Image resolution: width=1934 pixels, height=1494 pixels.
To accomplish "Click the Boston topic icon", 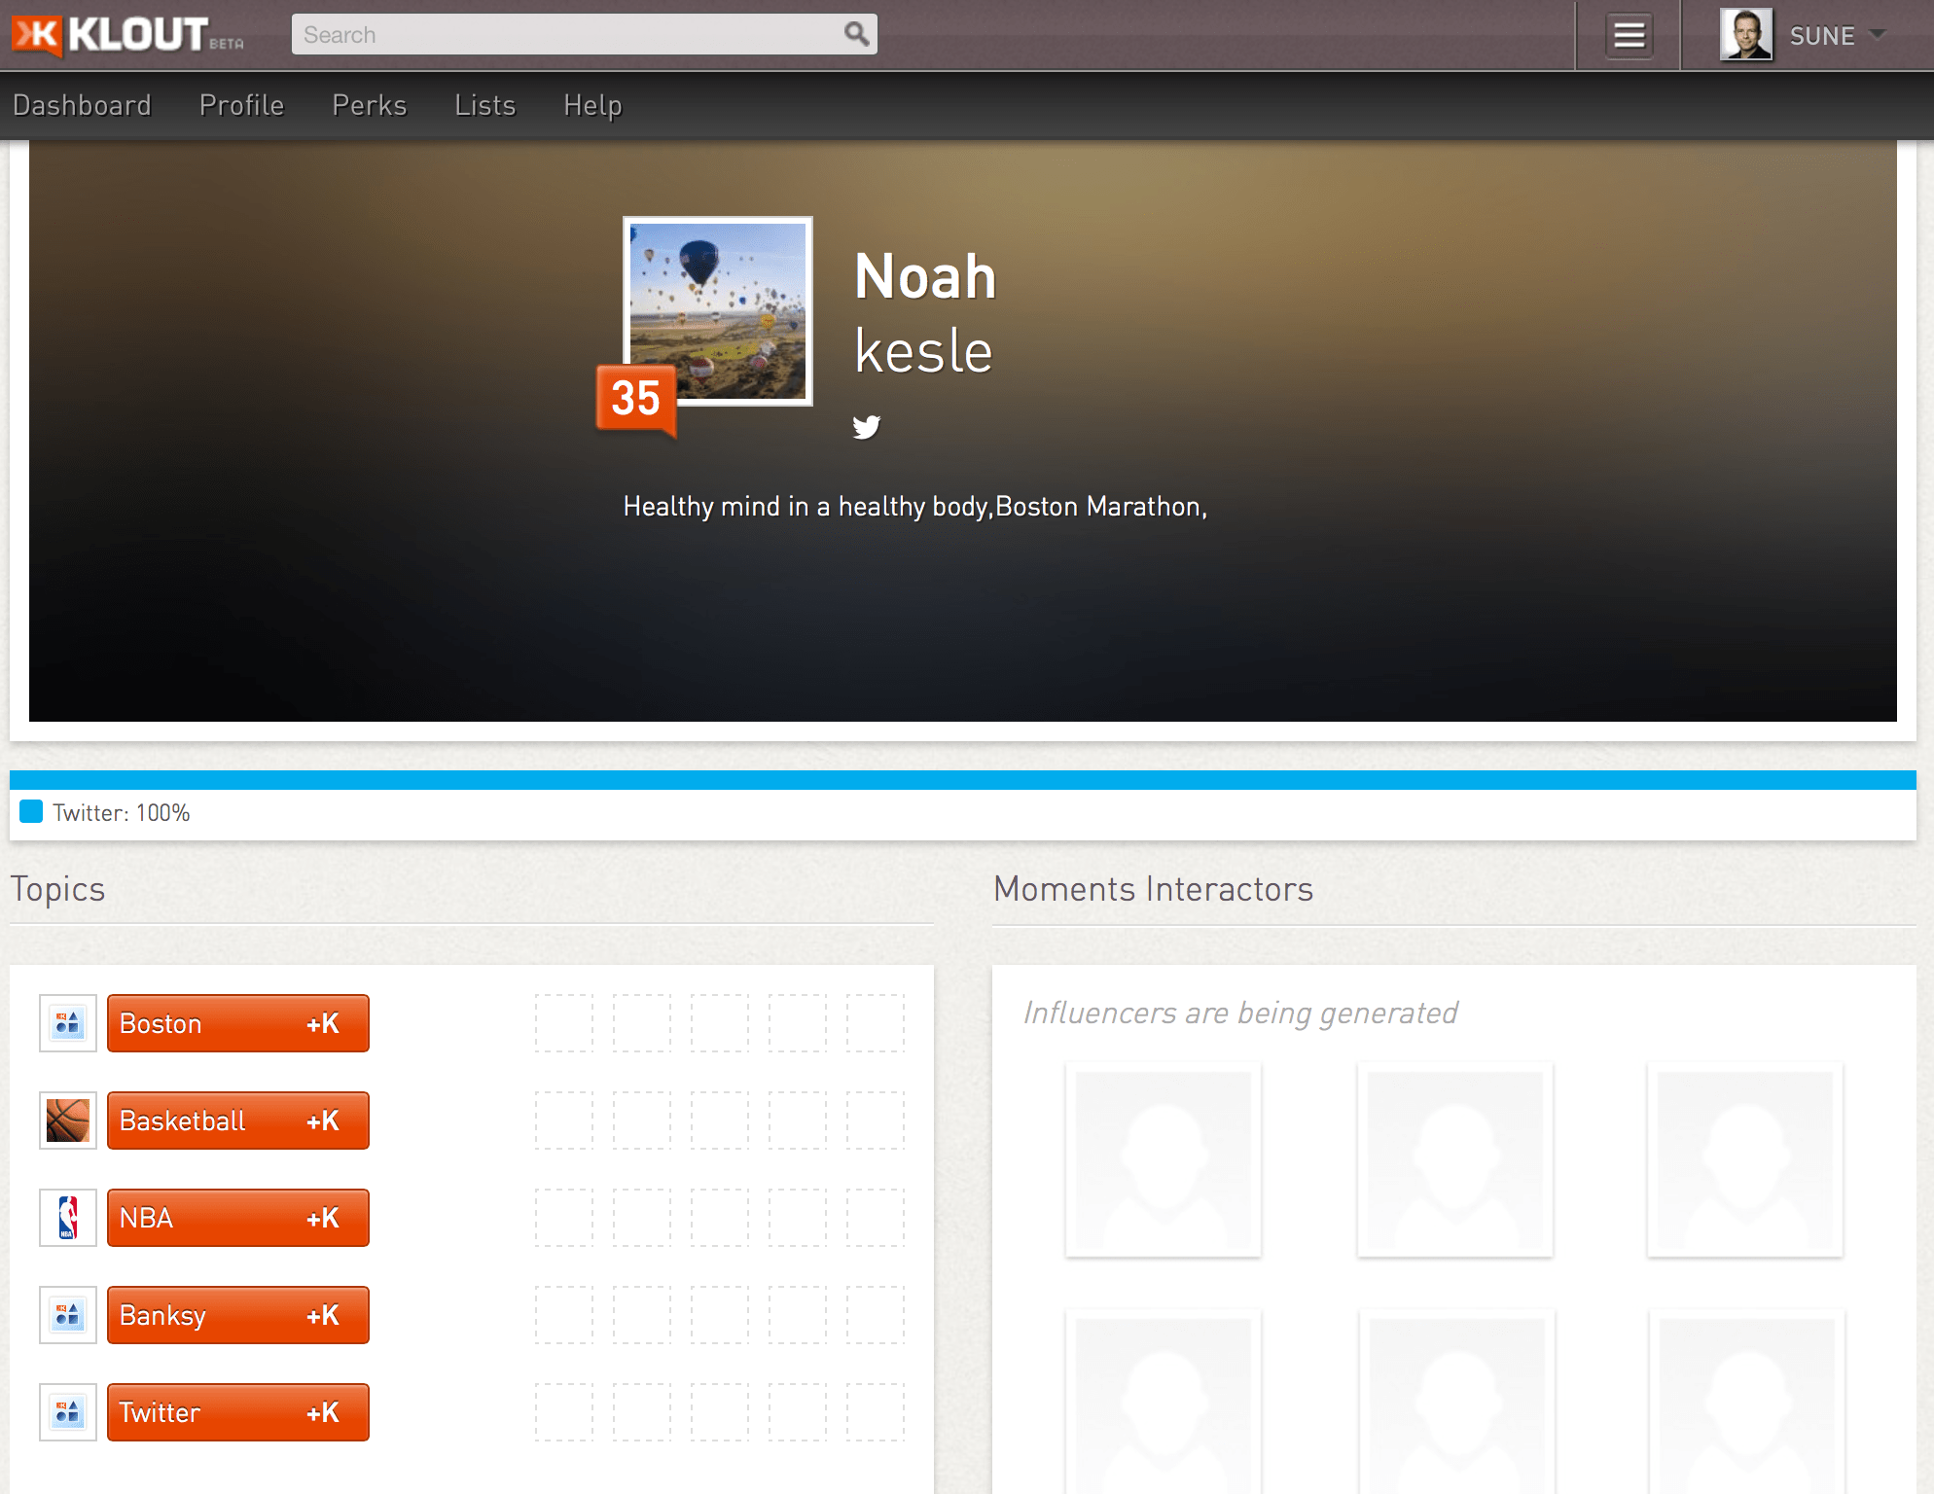I will coord(67,1022).
